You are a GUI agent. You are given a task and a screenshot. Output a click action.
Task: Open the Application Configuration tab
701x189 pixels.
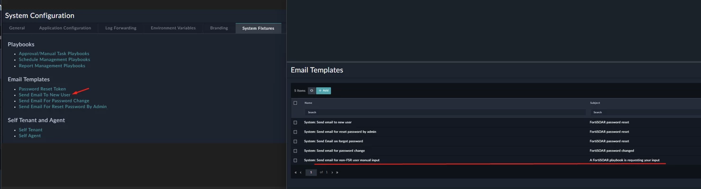[x=65, y=28]
